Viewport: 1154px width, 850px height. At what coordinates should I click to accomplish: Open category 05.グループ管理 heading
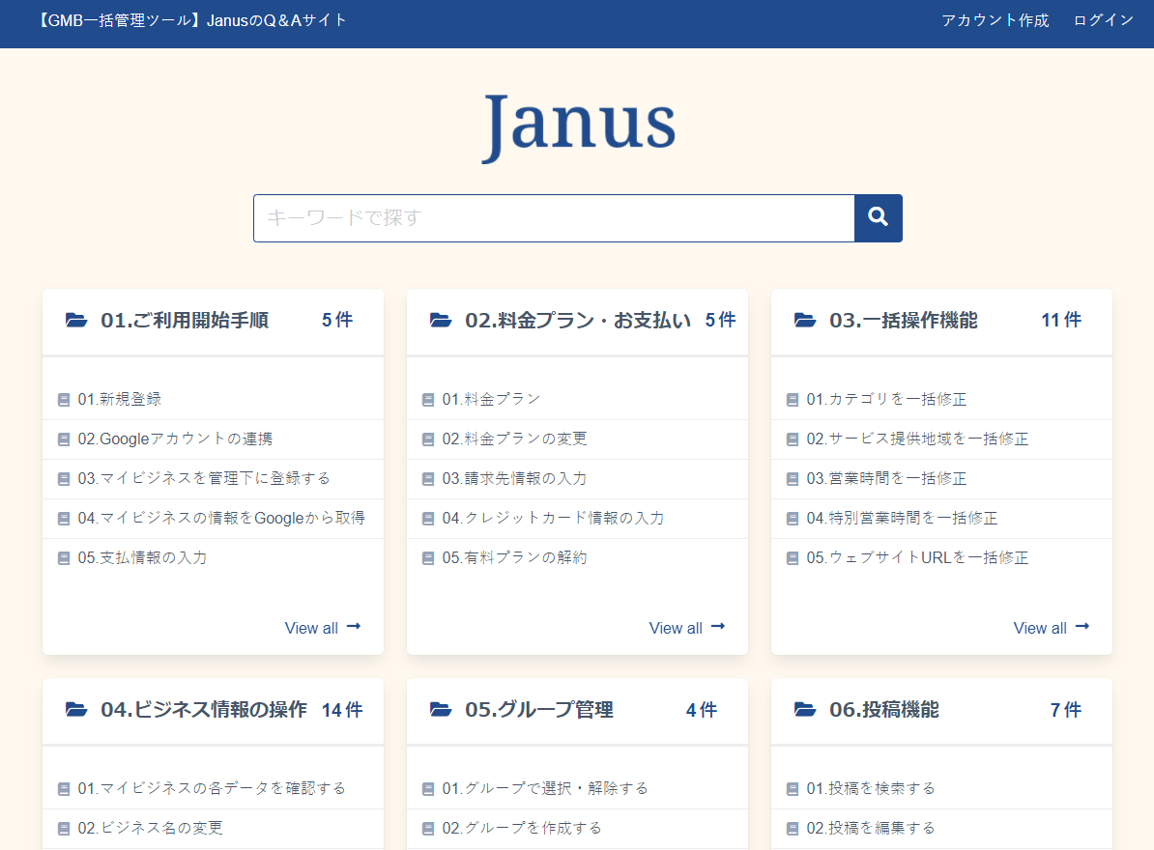click(539, 710)
